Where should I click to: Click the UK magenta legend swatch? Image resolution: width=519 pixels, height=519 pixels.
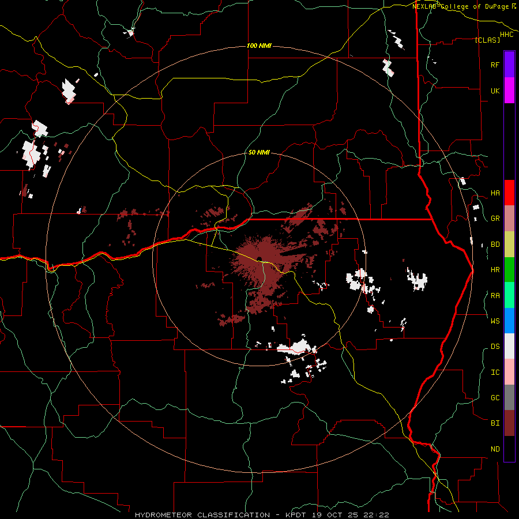(509, 91)
